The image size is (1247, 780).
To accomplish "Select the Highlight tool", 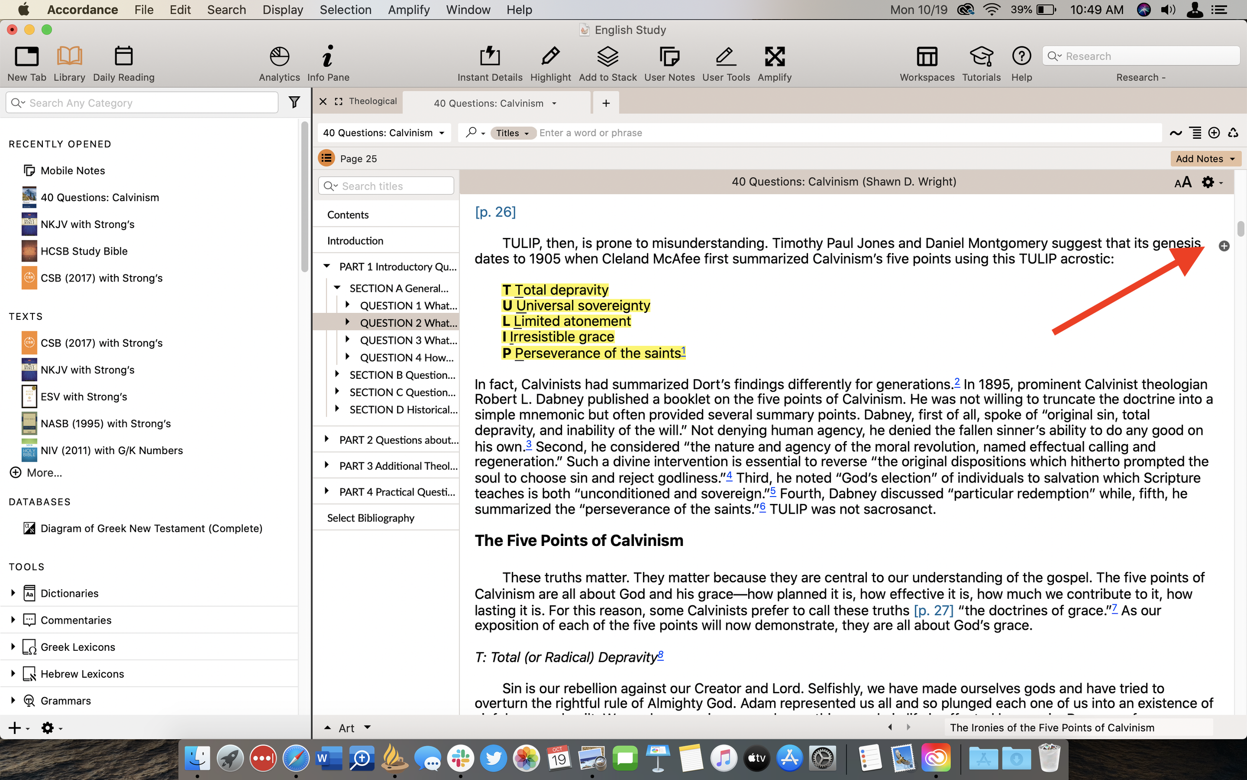I will pyautogui.click(x=551, y=63).
